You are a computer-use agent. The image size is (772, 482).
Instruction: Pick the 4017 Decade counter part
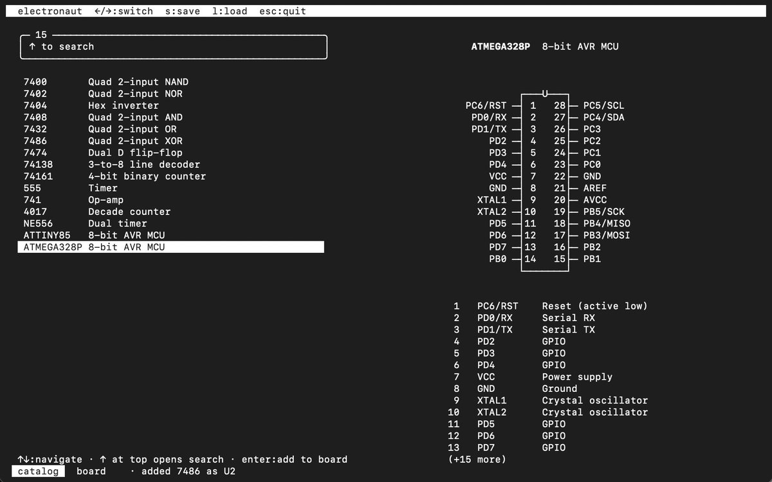click(170, 212)
